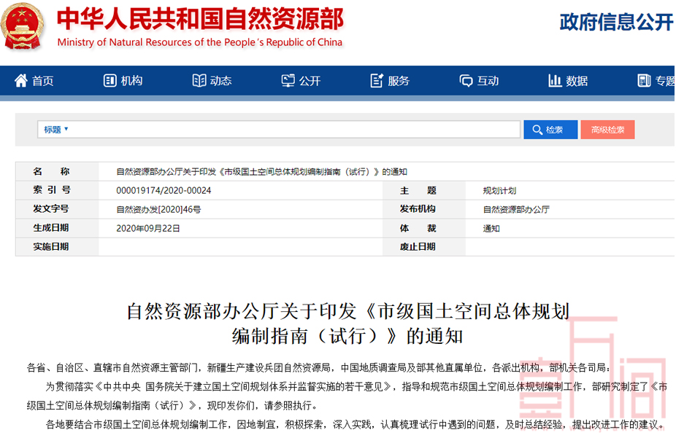Click the open-book icon beside 动态
The height and width of the screenshot is (435, 676).
pos(199,80)
